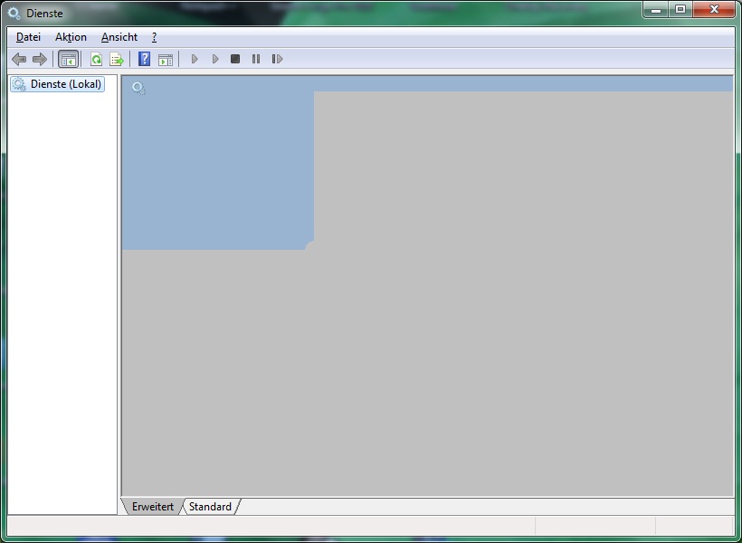742x543 pixels.
Task: Click the Back arrow in the toolbar
Action: coord(19,59)
